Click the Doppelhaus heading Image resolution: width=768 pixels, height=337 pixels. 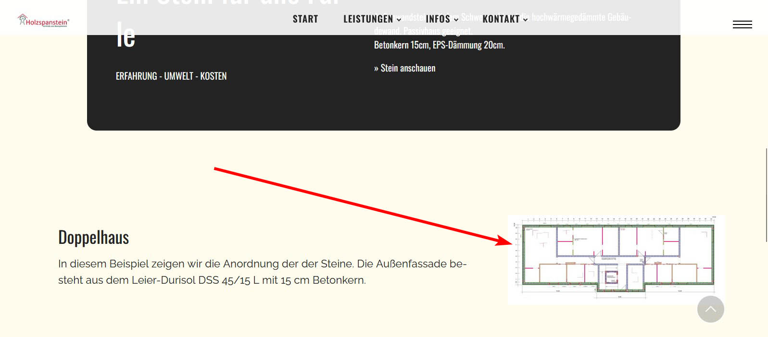click(94, 238)
